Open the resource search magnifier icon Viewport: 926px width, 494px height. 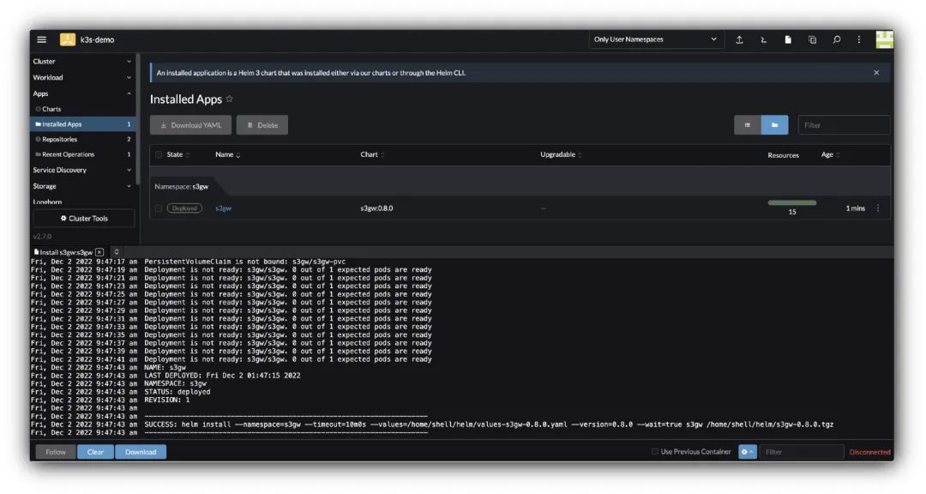click(x=836, y=39)
